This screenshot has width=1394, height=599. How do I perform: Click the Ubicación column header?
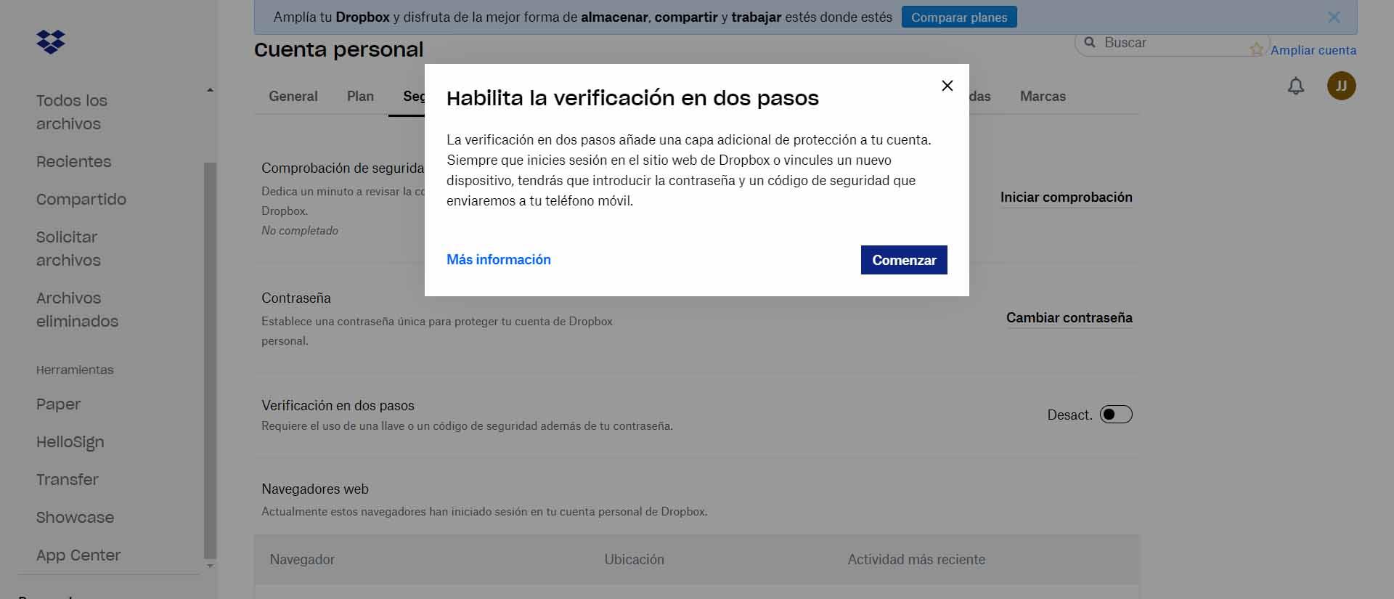635,560
